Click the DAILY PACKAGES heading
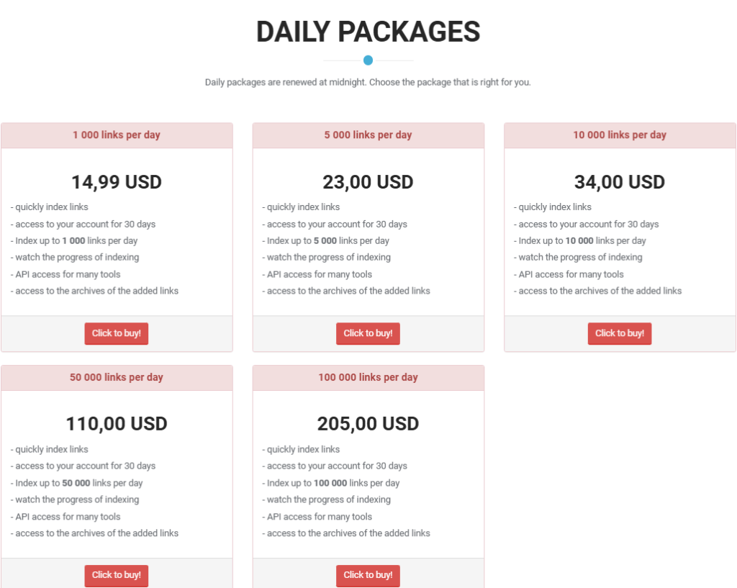The height and width of the screenshot is (588, 737). coord(368,32)
